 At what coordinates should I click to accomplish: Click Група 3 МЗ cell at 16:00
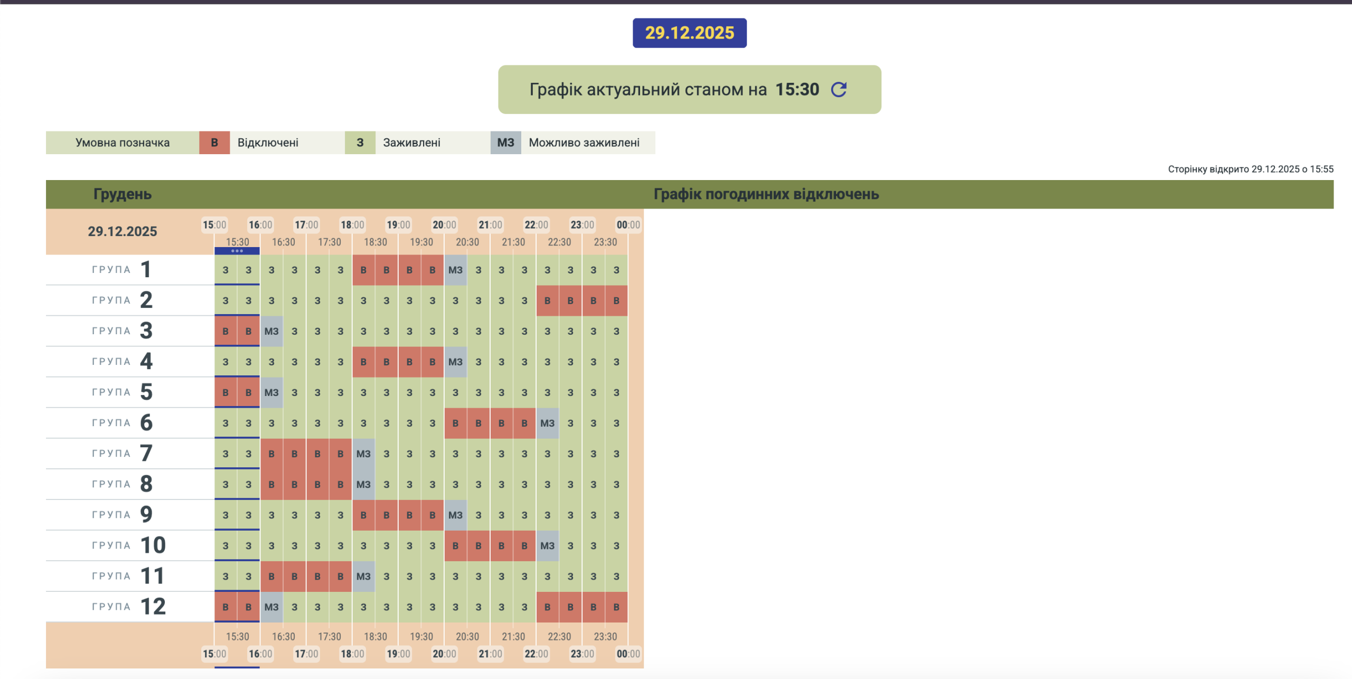coord(271,332)
